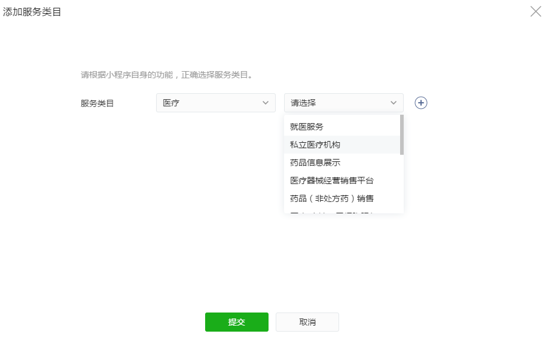The image size is (558, 340).
Task: Click the dropdown list scrollbar thumb
Action: [402, 135]
